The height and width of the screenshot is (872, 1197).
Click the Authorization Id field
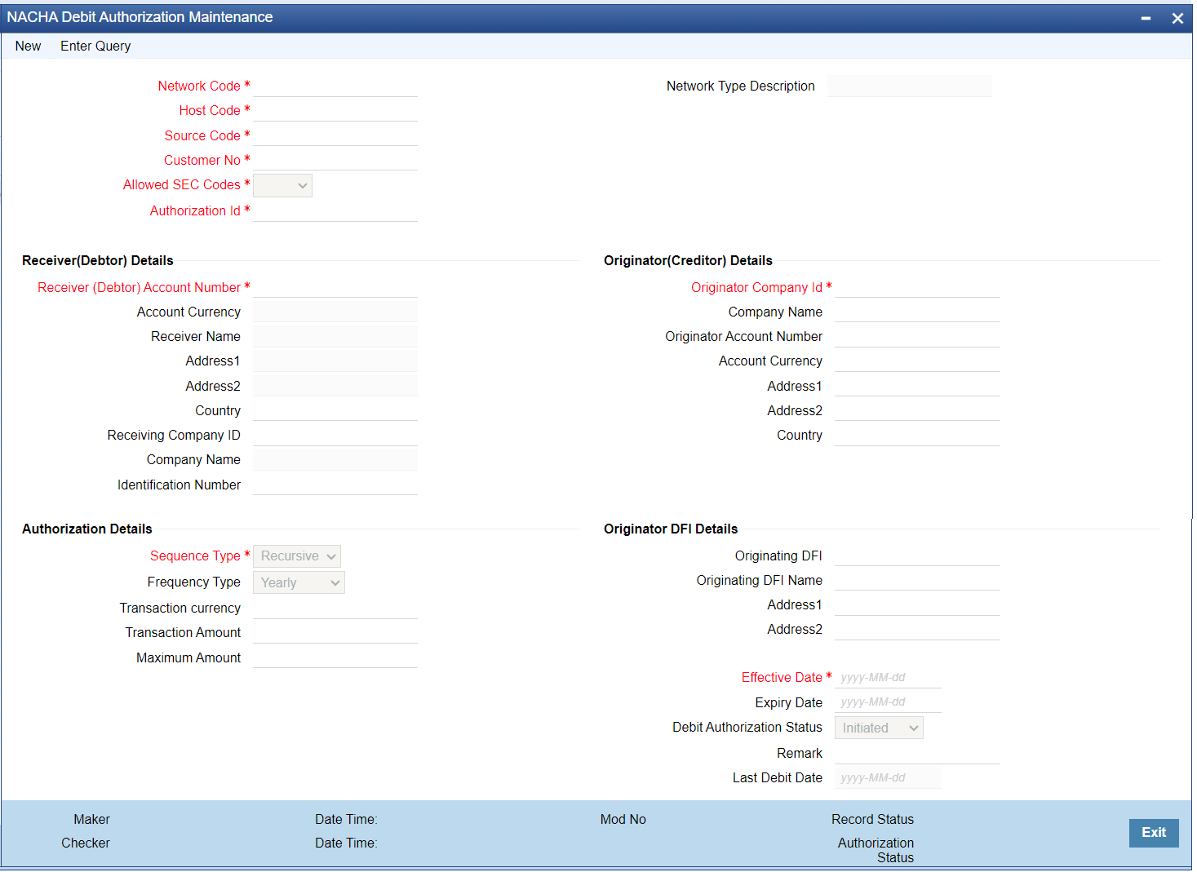335,211
